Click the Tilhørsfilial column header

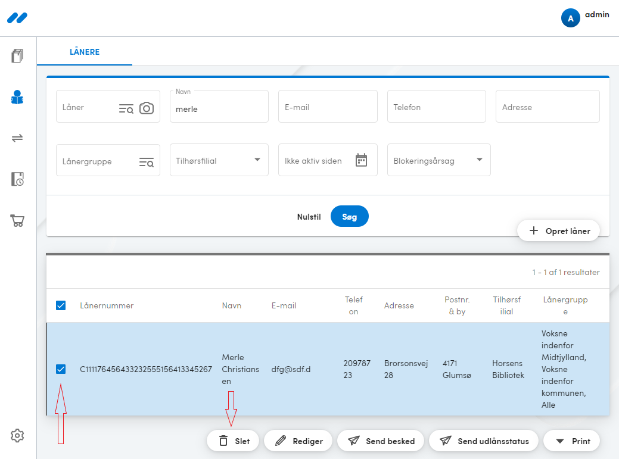pos(506,305)
